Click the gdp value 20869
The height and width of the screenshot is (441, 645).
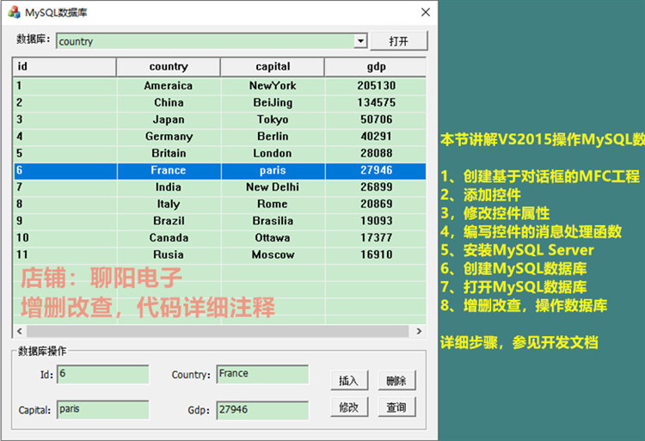[376, 204]
